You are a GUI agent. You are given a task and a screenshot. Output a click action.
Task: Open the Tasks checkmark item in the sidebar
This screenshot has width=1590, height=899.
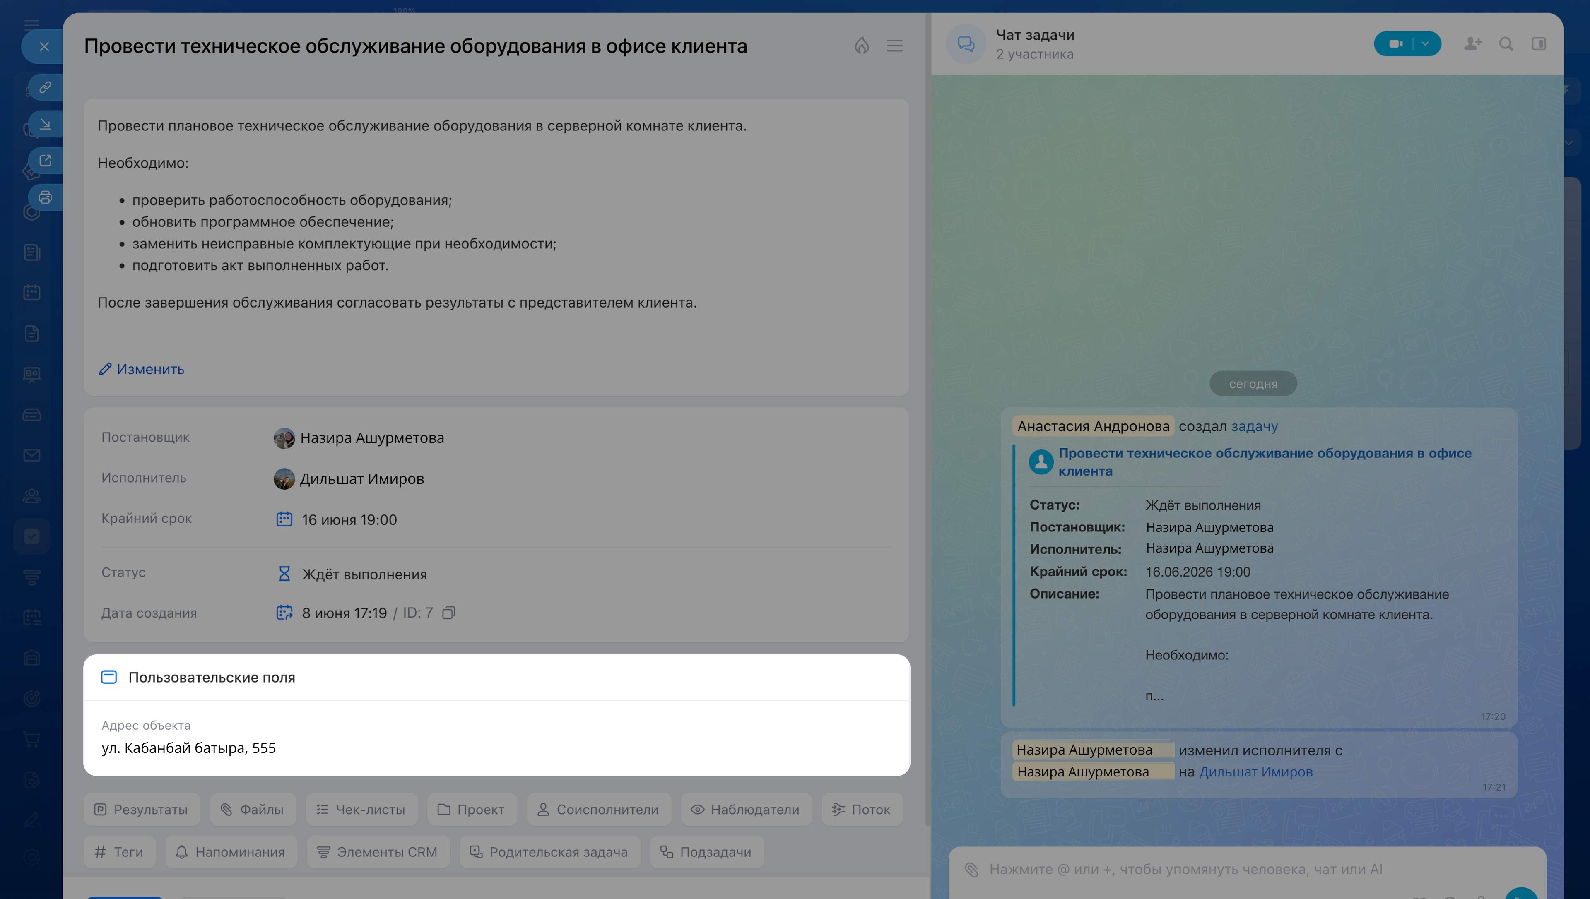[x=32, y=536]
